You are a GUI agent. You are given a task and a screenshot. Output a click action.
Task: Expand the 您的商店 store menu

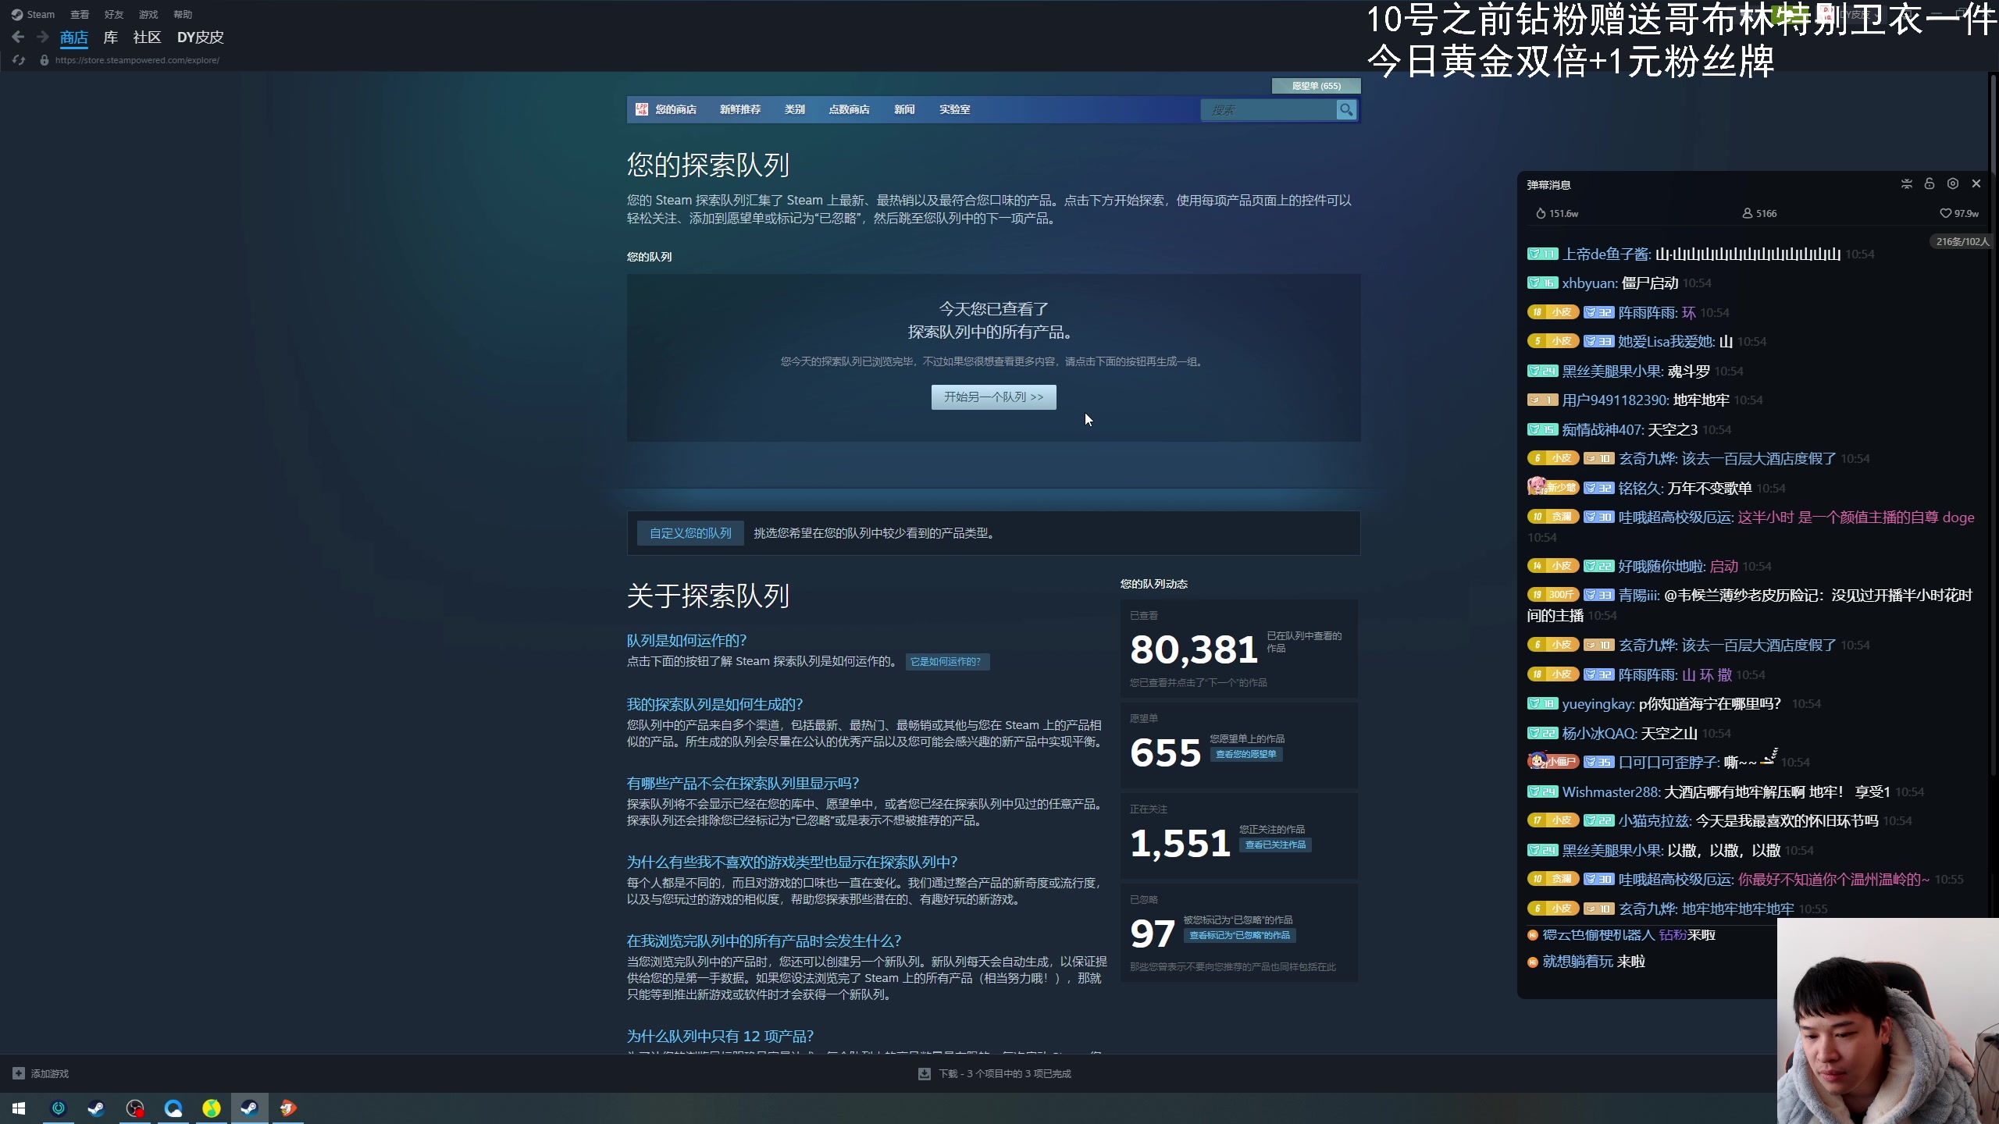[x=675, y=109]
